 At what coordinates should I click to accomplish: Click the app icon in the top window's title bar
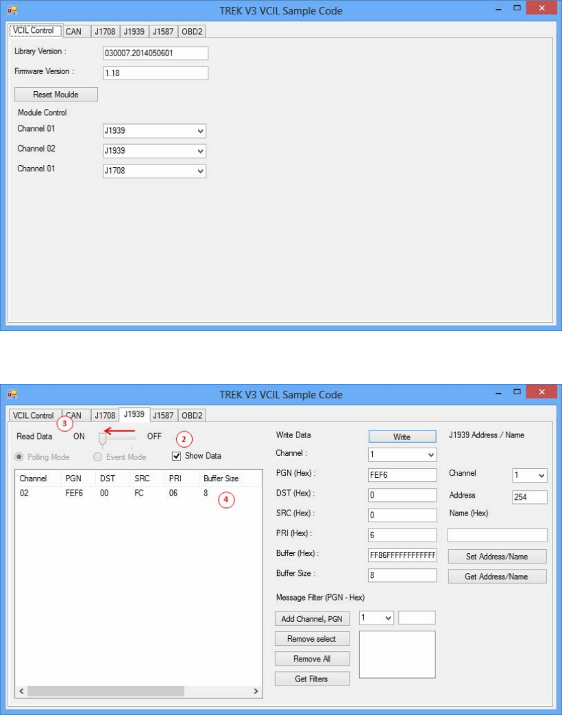[12, 10]
